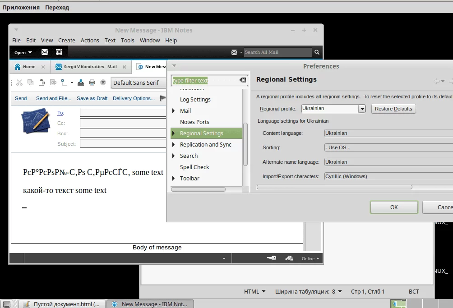
Task: Open the Create menu
Action: pyautogui.click(x=67, y=40)
